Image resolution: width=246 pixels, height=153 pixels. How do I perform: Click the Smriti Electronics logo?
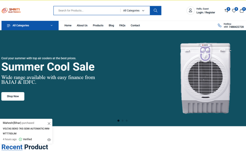coord(11,10)
